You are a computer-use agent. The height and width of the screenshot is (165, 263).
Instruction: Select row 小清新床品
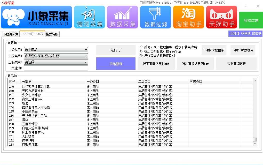pos(130,111)
